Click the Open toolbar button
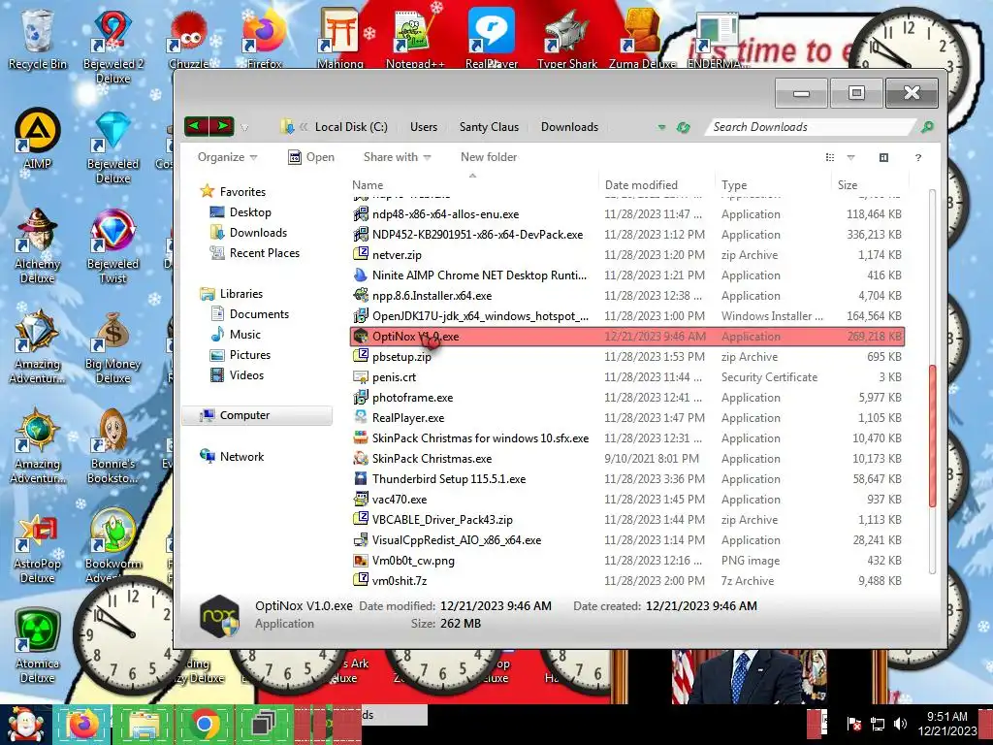The image size is (993, 745). point(311,157)
